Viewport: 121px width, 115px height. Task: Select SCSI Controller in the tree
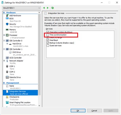[16, 58]
